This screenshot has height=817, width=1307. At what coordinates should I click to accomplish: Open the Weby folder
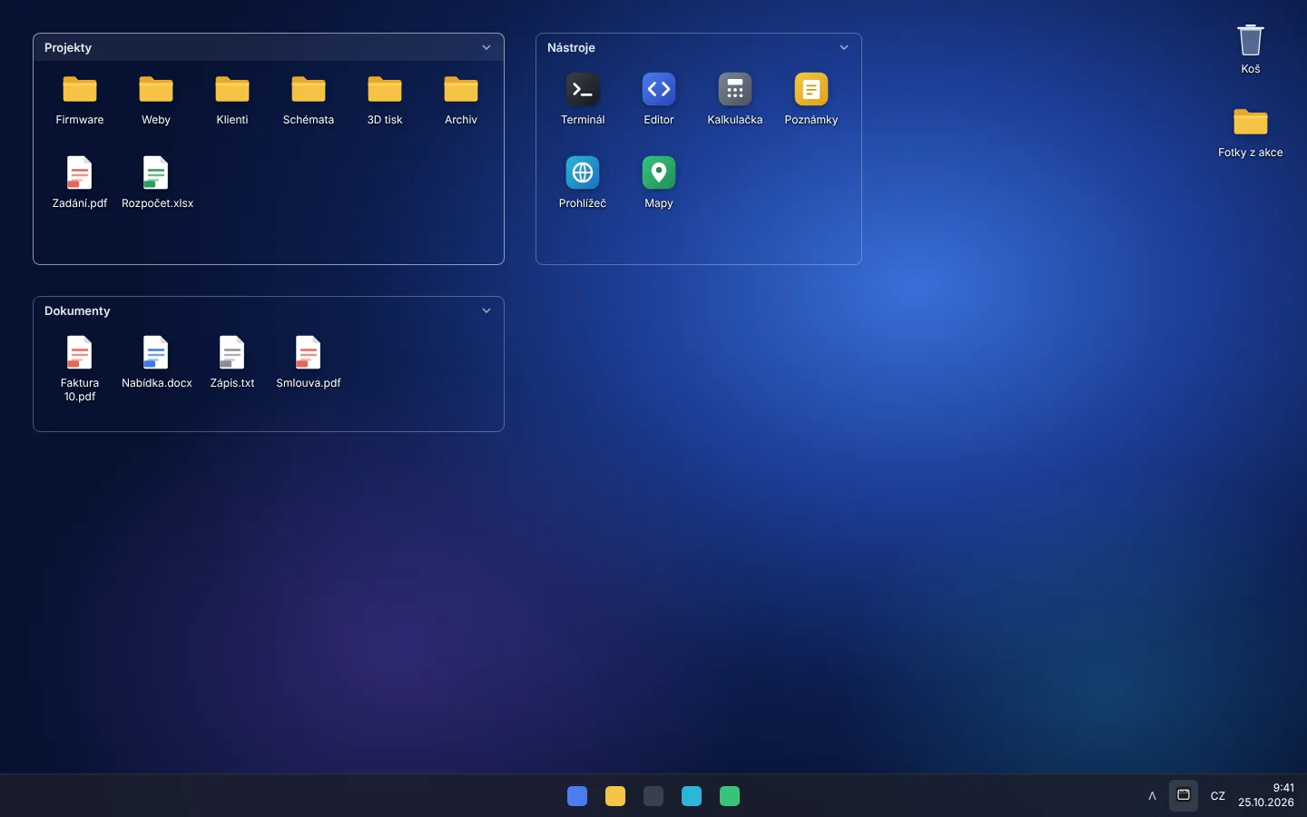[x=156, y=90]
